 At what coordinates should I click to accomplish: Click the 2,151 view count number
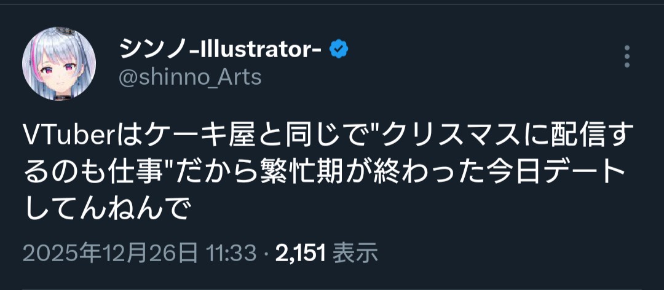point(300,252)
